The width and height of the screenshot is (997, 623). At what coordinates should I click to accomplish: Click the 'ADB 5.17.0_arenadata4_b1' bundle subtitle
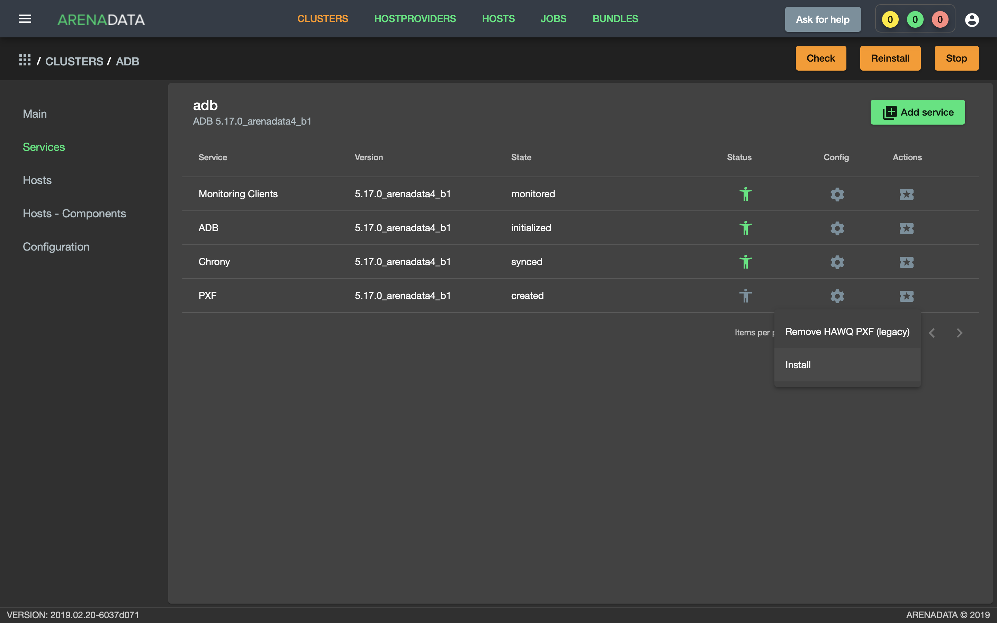pyautogui.click(x=252, y=121)
